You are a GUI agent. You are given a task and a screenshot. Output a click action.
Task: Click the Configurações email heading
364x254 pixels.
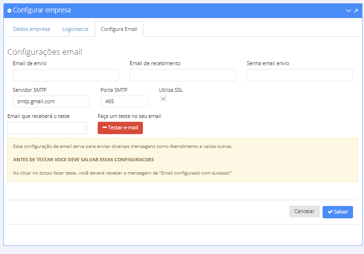click(45, 52)
